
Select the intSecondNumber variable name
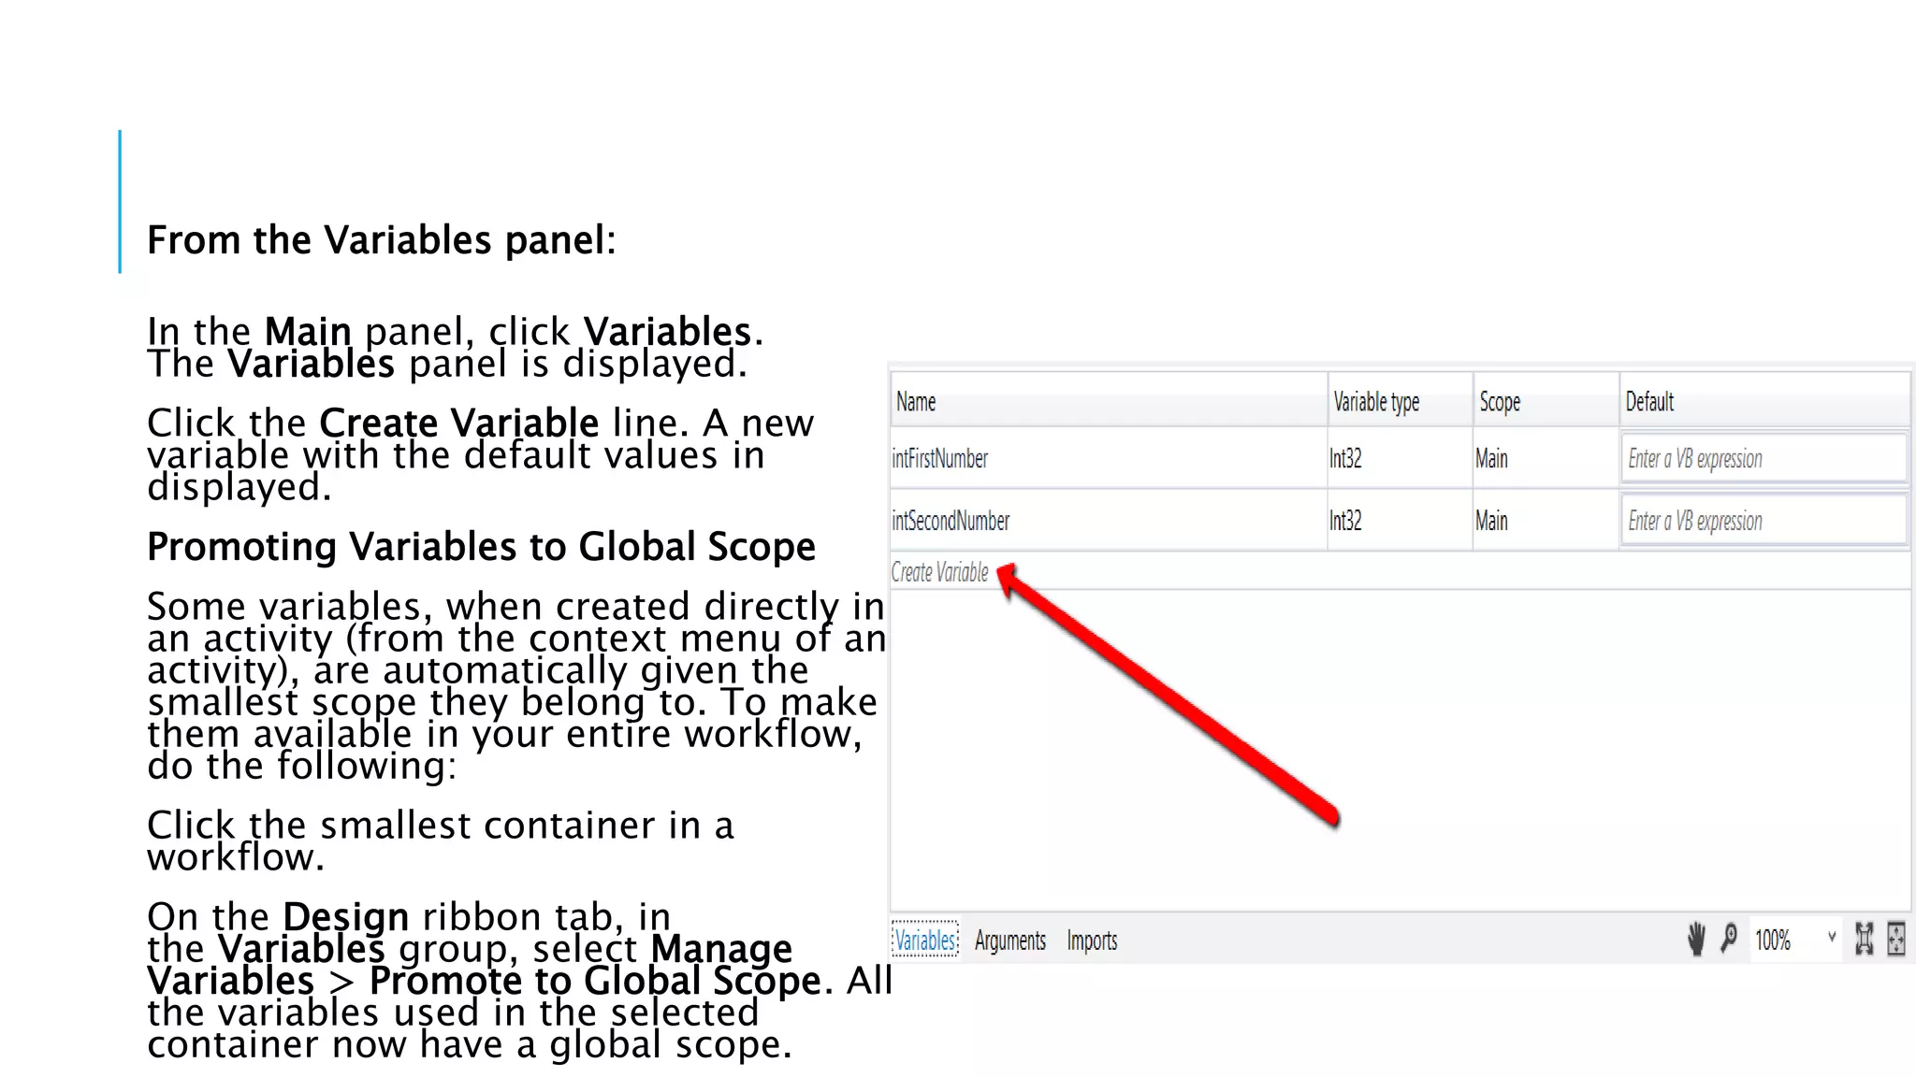pos(951,521)
